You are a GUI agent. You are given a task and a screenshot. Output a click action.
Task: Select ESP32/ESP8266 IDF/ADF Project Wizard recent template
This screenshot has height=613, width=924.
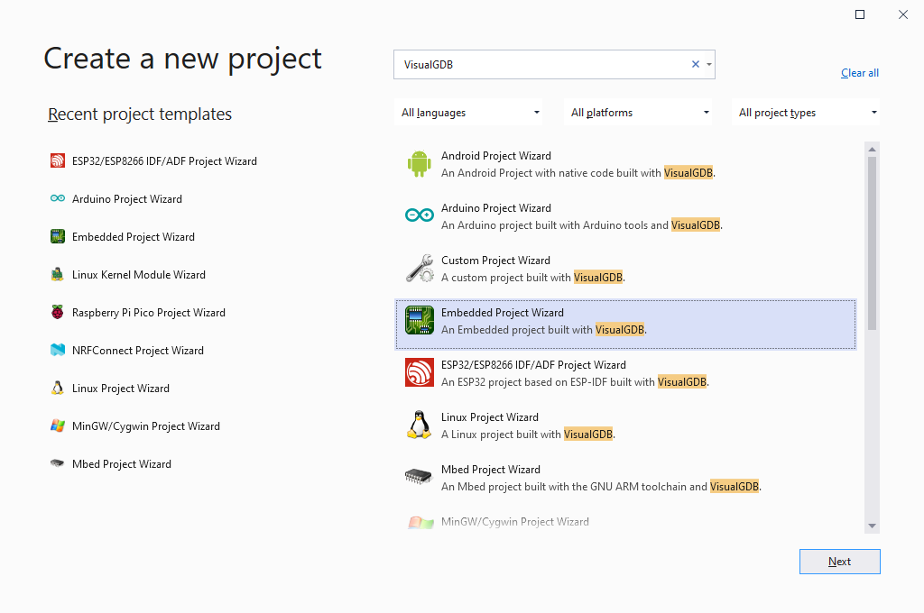(164, 161)
